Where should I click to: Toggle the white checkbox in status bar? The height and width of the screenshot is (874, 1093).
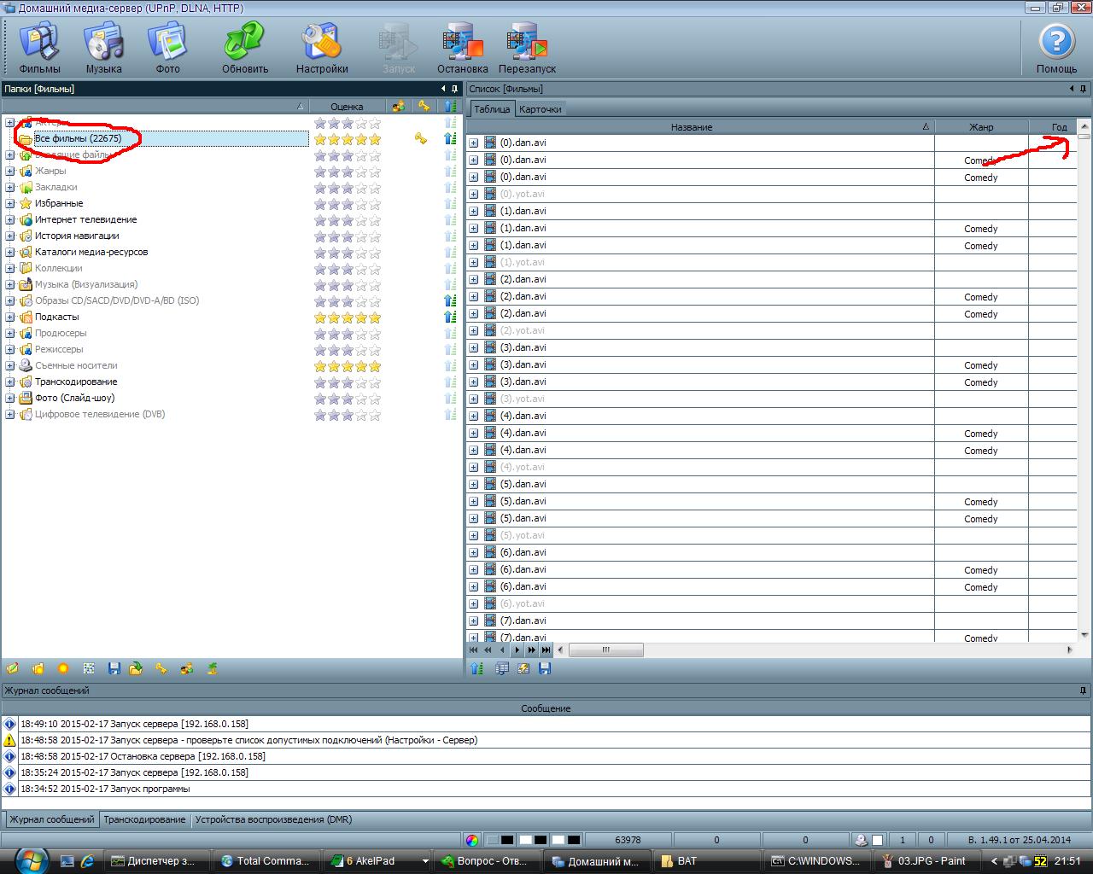tap(877, 840)
